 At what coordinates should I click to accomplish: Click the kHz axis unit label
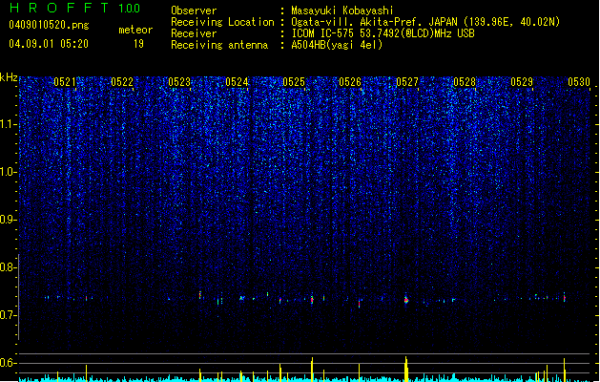pyautogui.click(x=9, y=77)
